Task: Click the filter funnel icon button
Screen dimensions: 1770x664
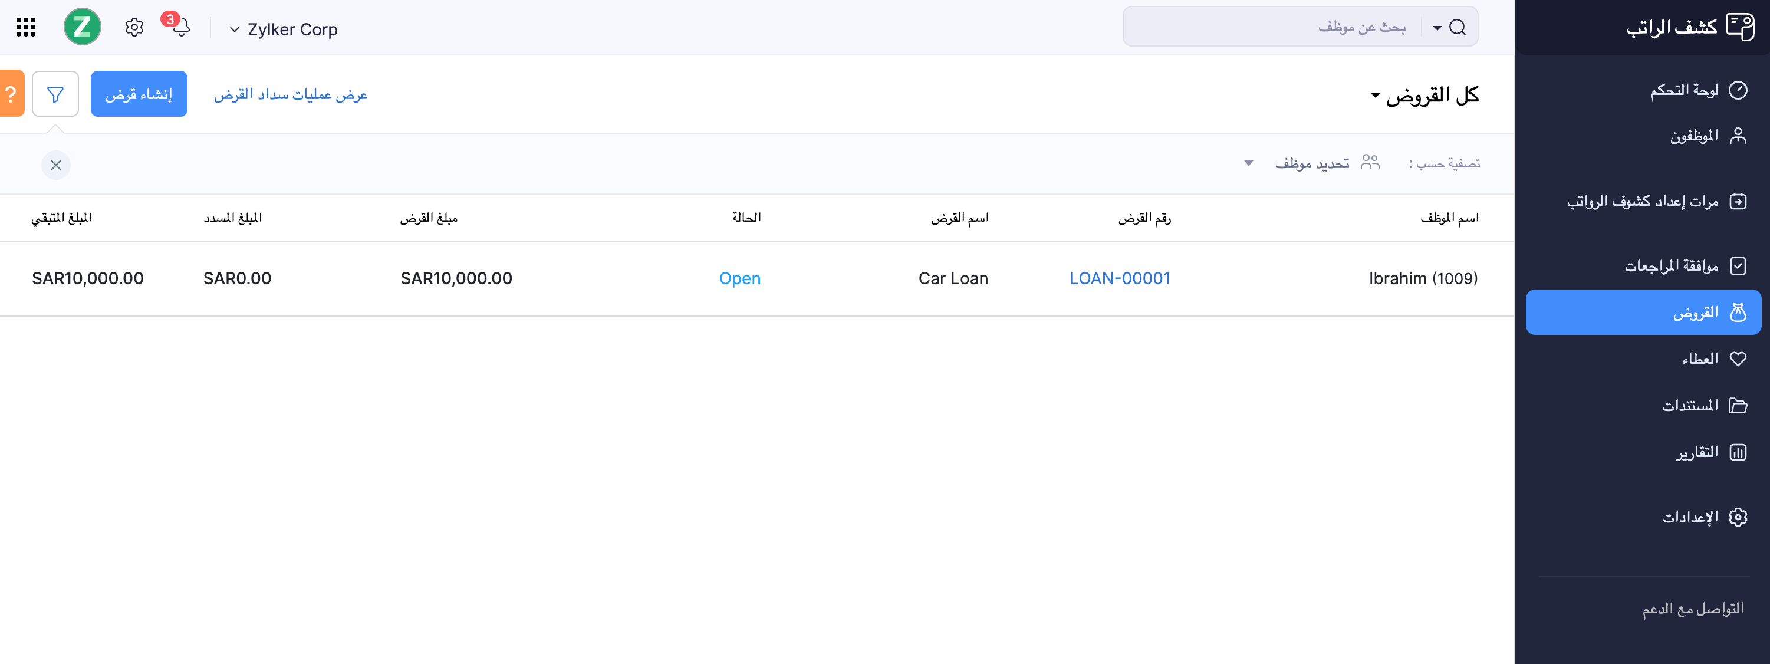Action: (x=55, y=94)
